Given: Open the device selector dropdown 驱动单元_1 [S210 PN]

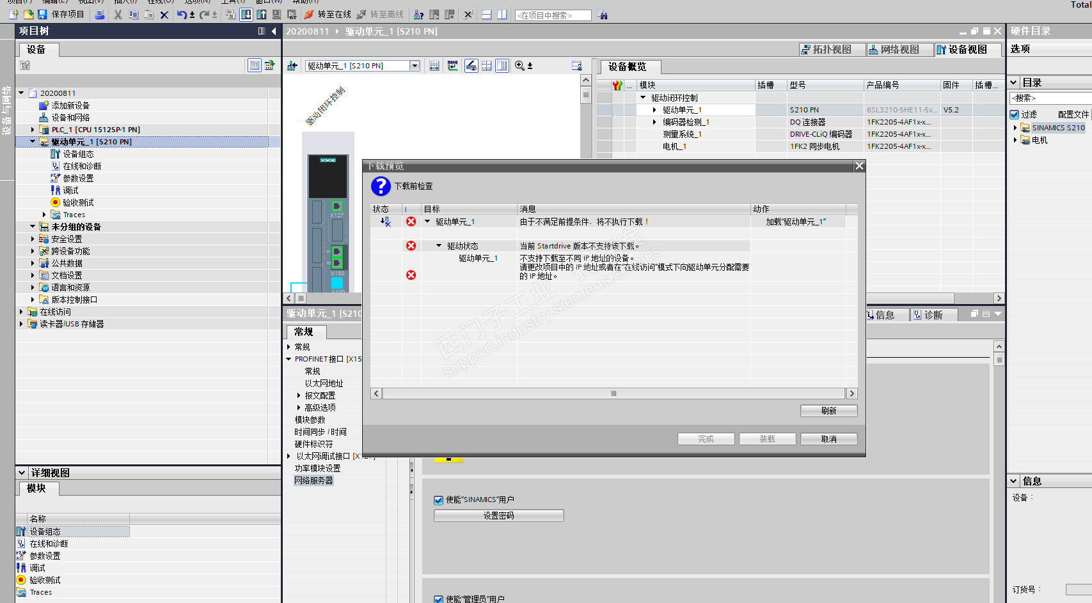Looking at the screenshot, I should tap(415, 65).
